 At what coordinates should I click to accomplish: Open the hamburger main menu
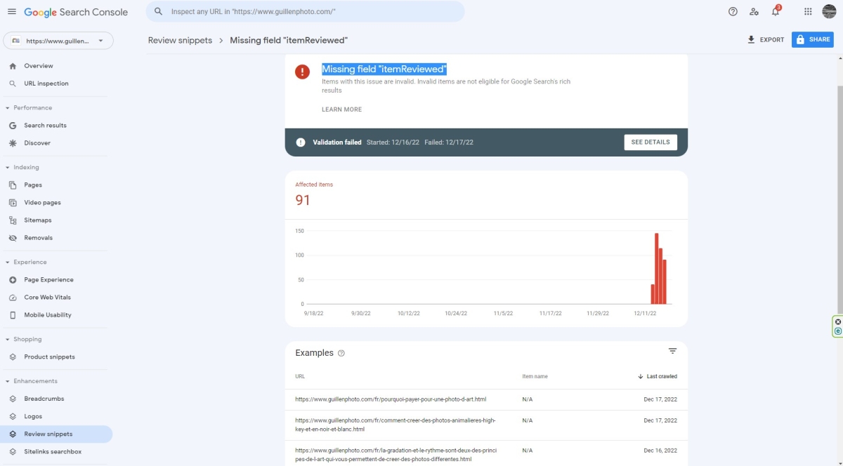(x=12, y=12)
